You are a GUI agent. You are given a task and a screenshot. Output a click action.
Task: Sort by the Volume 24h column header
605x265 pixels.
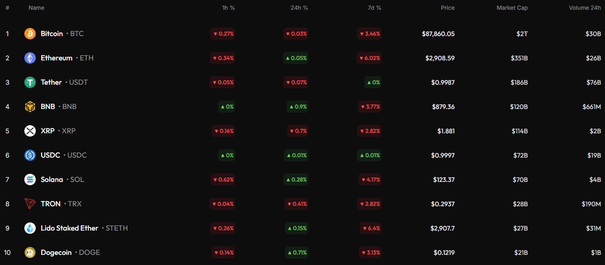tap(585, 8)
